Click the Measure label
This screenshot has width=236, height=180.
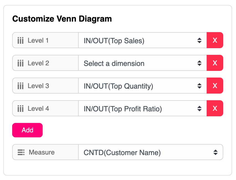tap(42, 152)
